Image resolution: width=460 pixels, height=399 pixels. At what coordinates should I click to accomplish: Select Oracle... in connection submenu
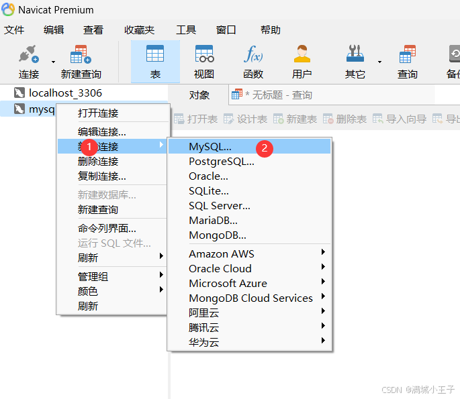point(249,176)
